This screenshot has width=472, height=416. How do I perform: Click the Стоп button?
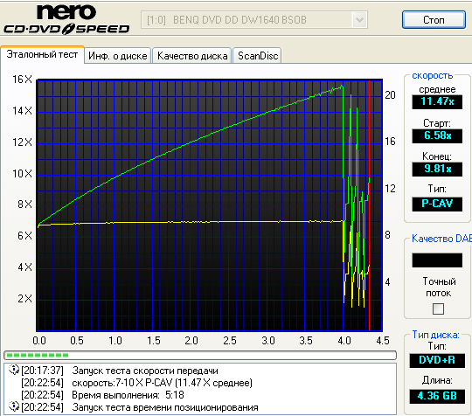pos(434,20)
